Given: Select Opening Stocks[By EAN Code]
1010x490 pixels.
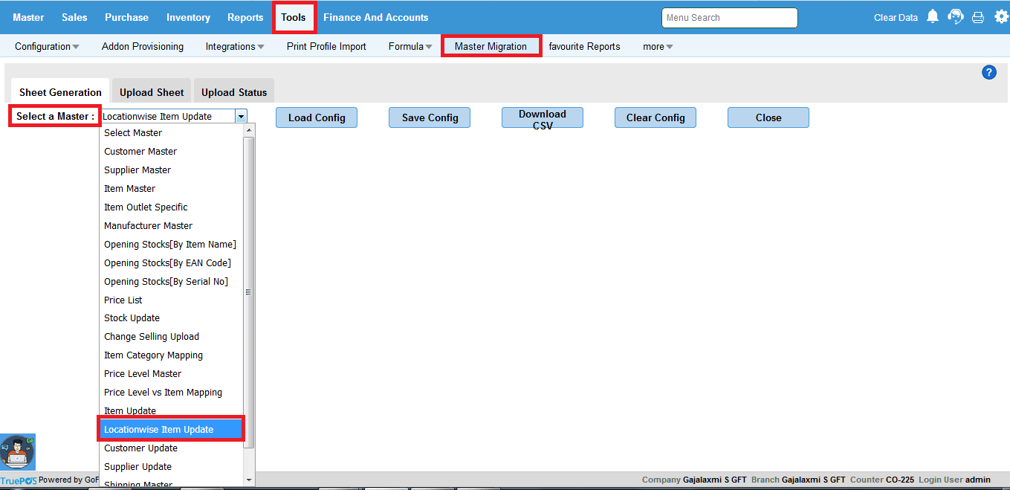Looking at the screenshot, I should (x=172, y=262).
